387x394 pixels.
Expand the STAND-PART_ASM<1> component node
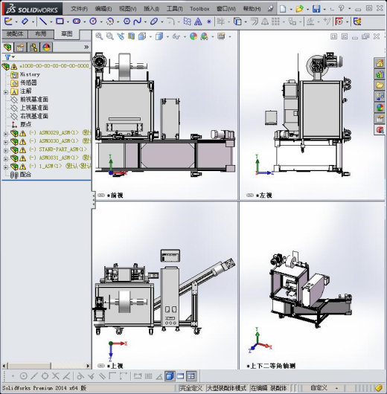[6, 151]
